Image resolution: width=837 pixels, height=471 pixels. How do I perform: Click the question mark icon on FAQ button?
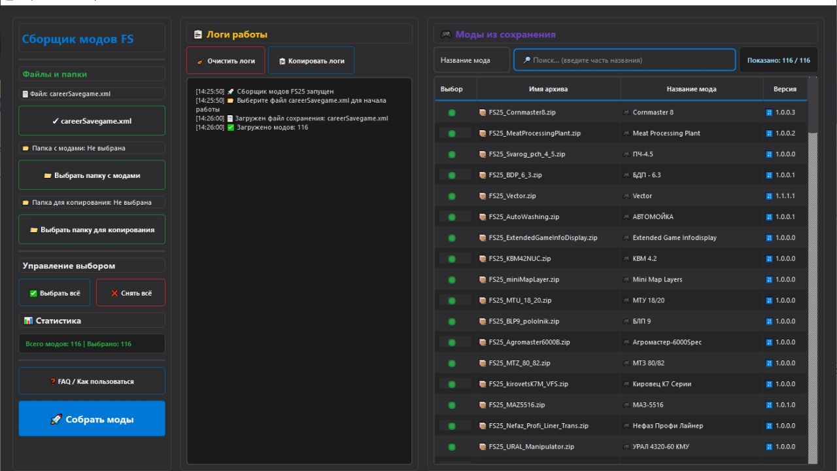tap(52, 381)
